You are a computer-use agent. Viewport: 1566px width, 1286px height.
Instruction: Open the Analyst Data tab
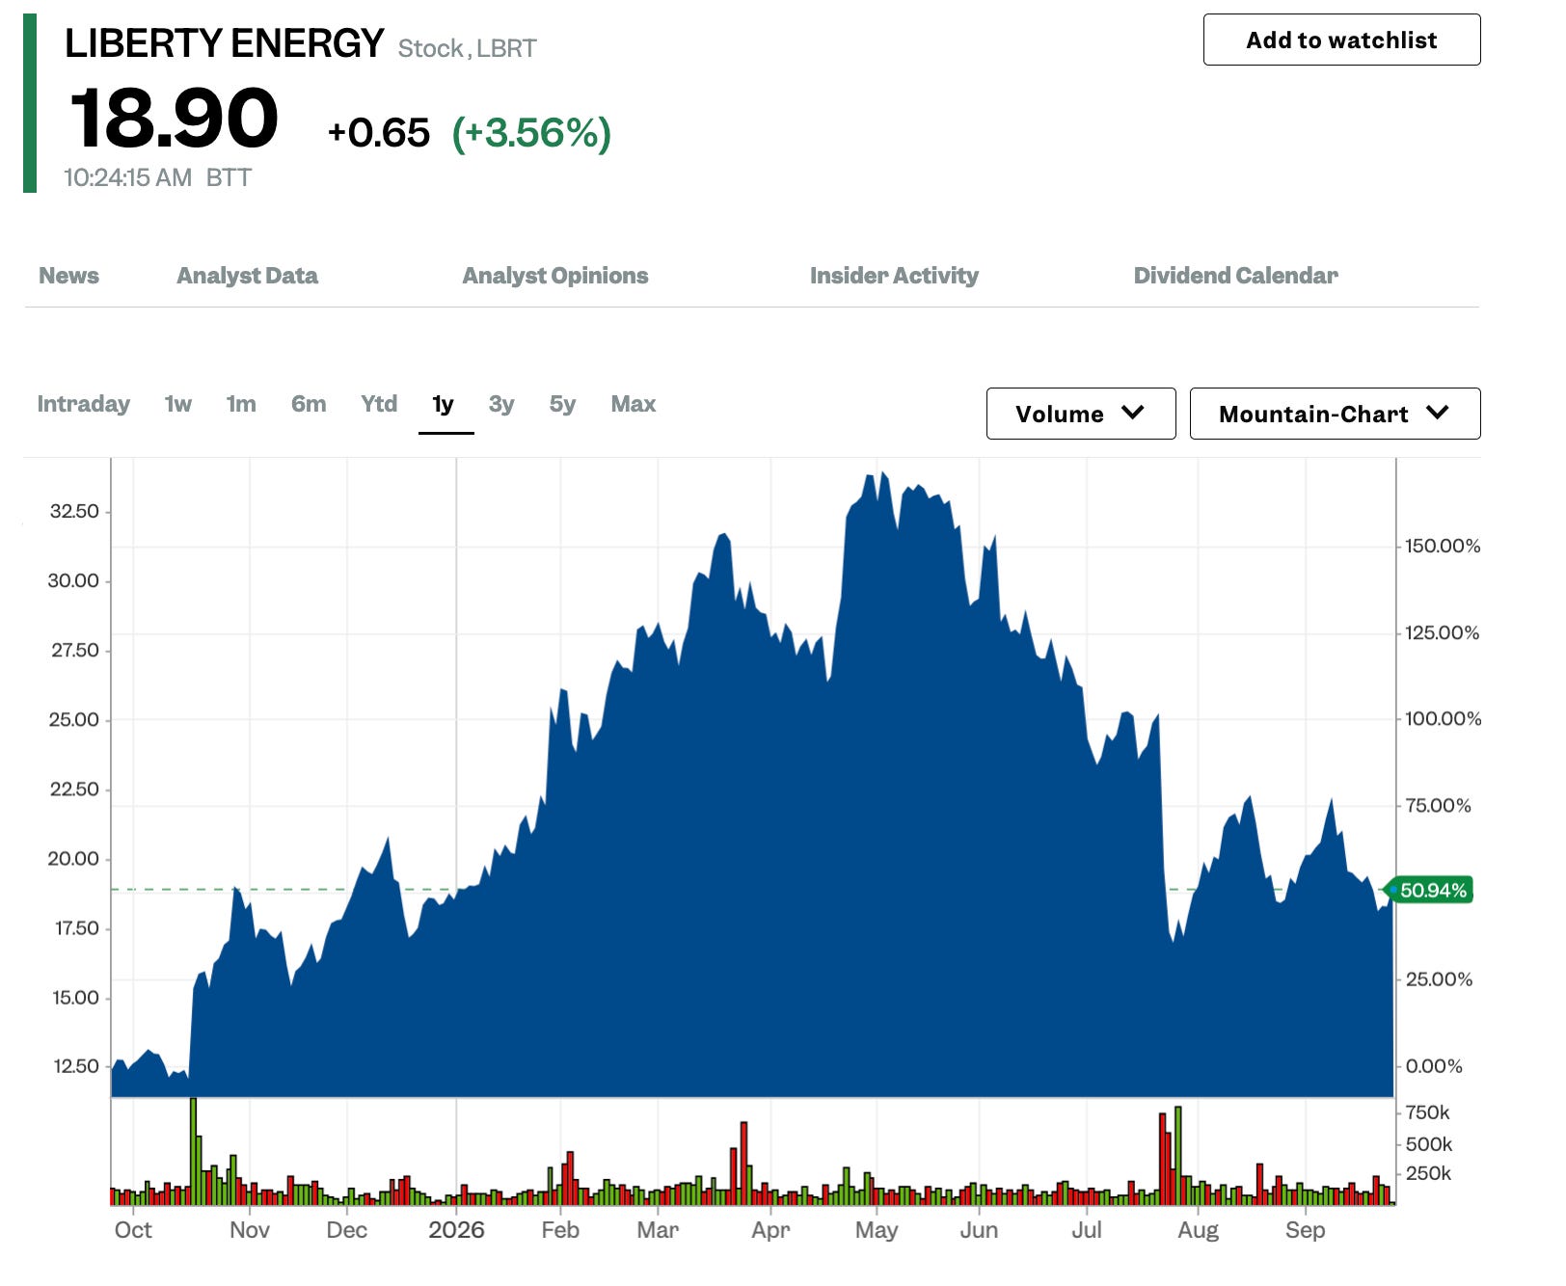click(x=247, y=276)
